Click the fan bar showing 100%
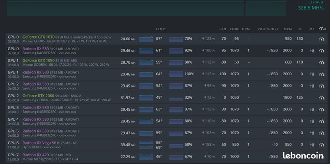Screen dimensions: 330x164 coord(176,74)
